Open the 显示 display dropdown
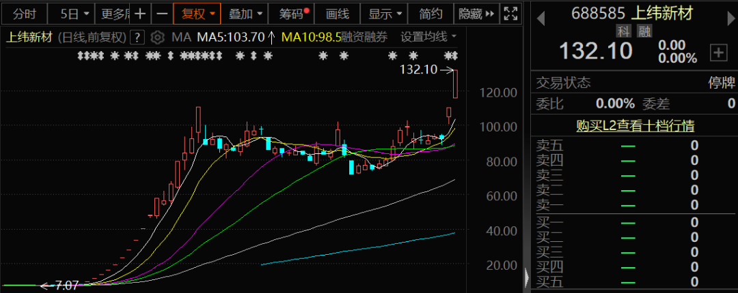 click(386, 13)
